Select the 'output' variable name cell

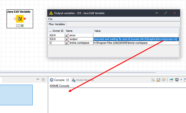coord(81,39)
